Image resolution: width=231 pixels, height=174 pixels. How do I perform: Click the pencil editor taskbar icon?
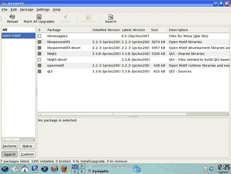click(15, 169)
